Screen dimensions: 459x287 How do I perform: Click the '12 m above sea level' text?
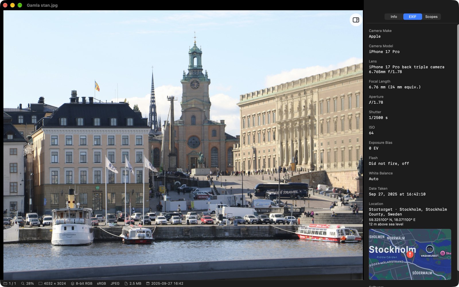(x=386, y=224)
